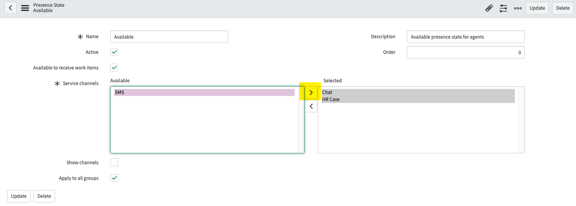Uncheck the Active checkbox
This screenshot has height=206, width=576.
coord(114,52)
